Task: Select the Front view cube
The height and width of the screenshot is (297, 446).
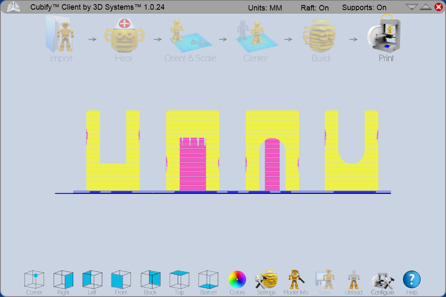Action: (121, 279)
